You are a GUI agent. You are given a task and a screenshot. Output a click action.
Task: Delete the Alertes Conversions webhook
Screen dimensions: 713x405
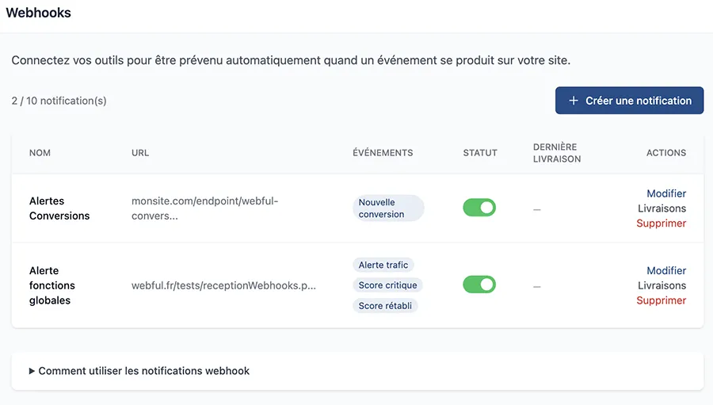pos(662,224)
